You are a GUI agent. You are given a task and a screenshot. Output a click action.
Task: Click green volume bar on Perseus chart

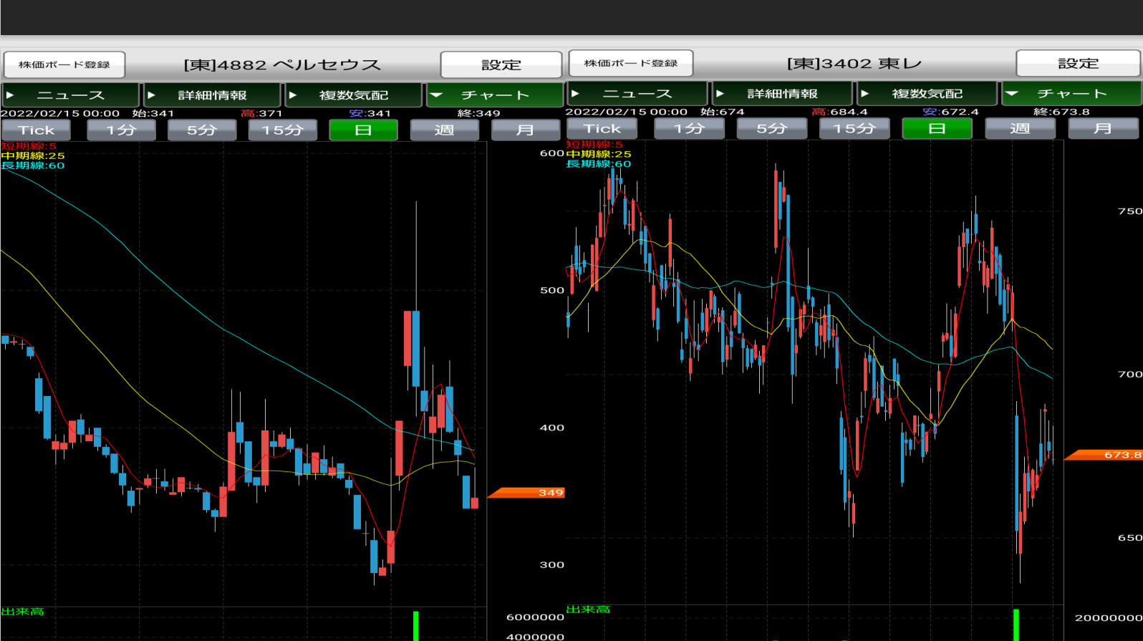pos(415,626)
